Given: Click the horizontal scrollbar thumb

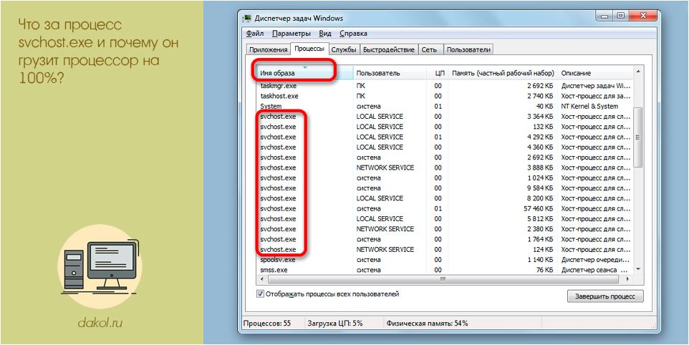Looking at the screenshot, I should (443, 279).
